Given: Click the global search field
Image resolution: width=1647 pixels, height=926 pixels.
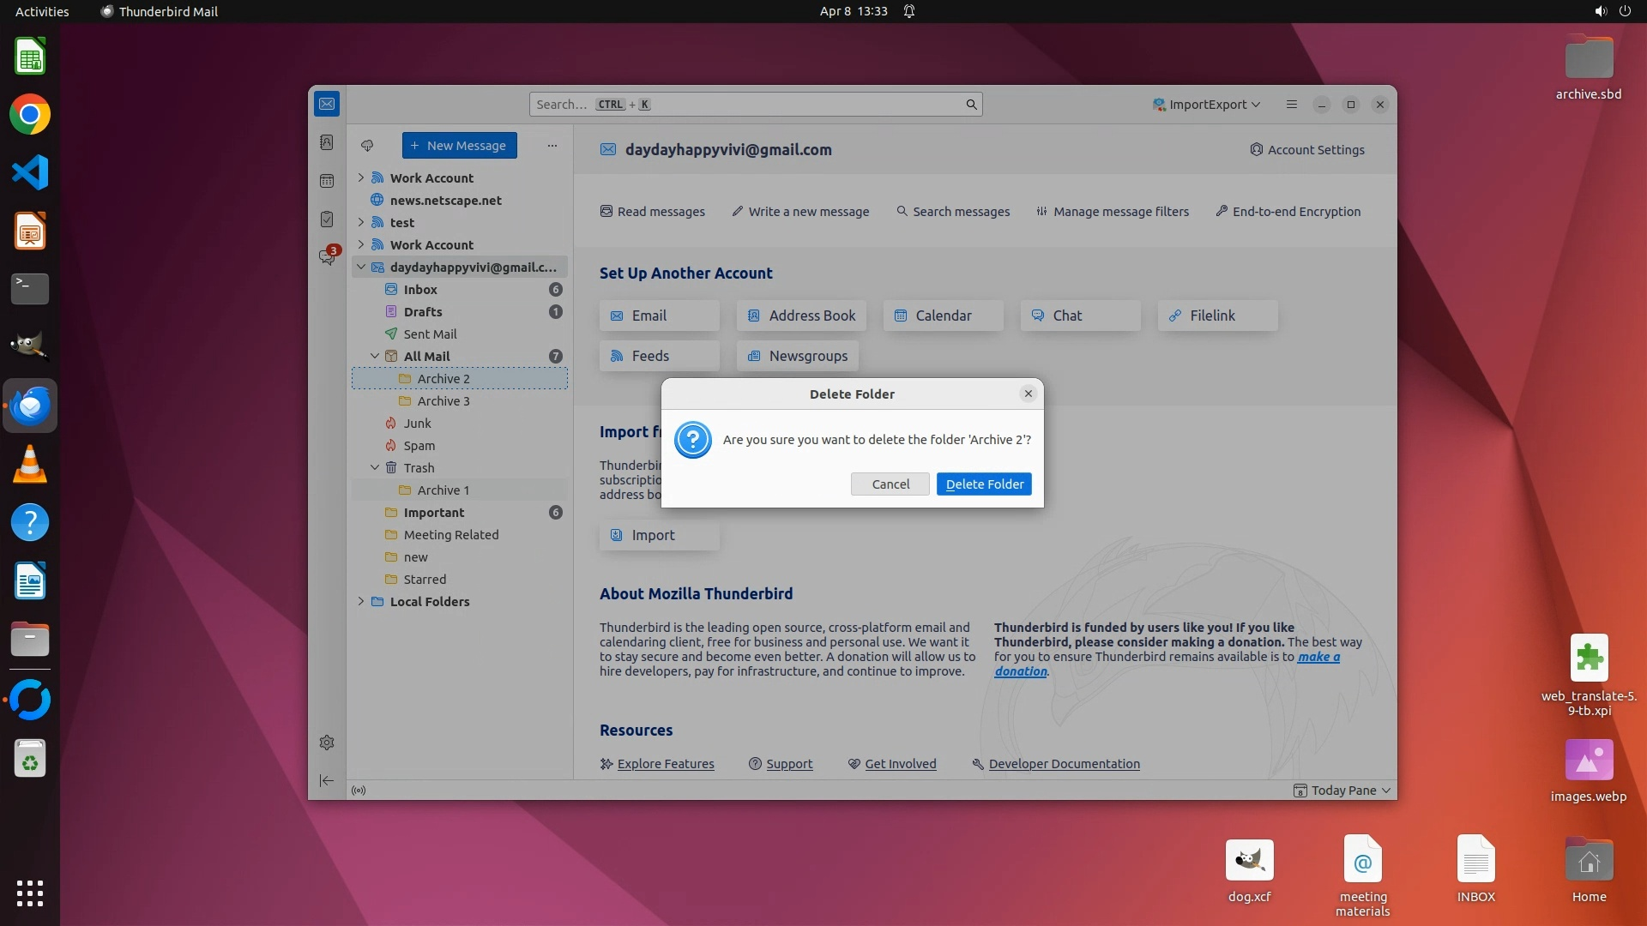Looking at the screenshot, I should (x=755, y=105).
